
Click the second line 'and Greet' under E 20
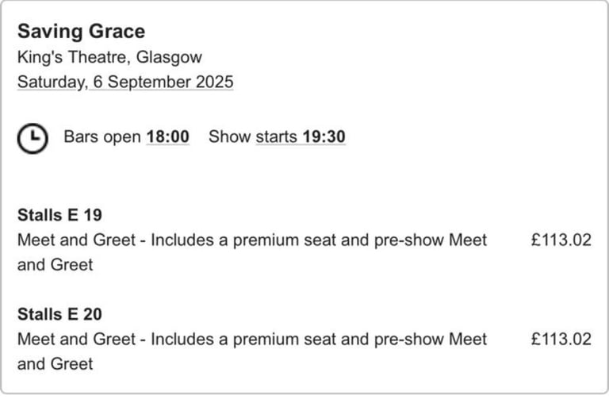click(56, 364)
